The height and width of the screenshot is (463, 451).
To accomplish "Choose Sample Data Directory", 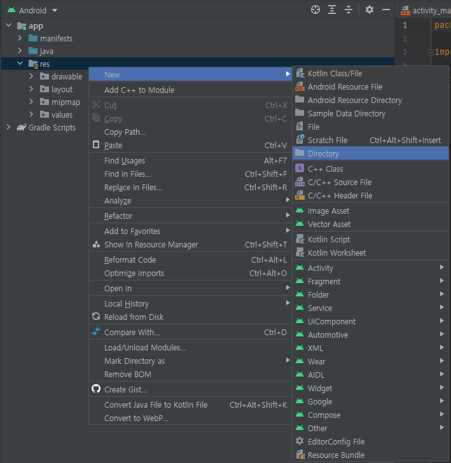I will pos(370,113).
